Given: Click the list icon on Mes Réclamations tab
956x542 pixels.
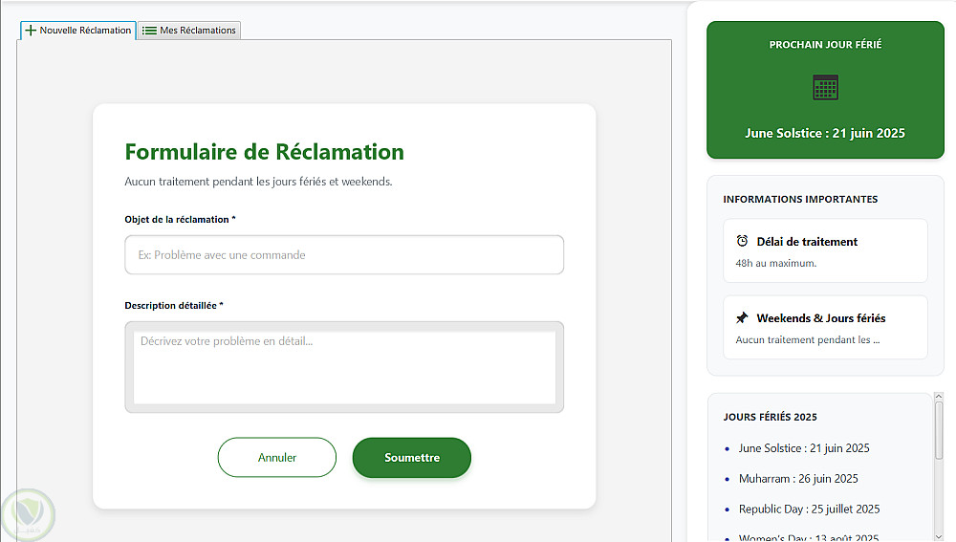Looking at the screenshot, I should [149, 31].
